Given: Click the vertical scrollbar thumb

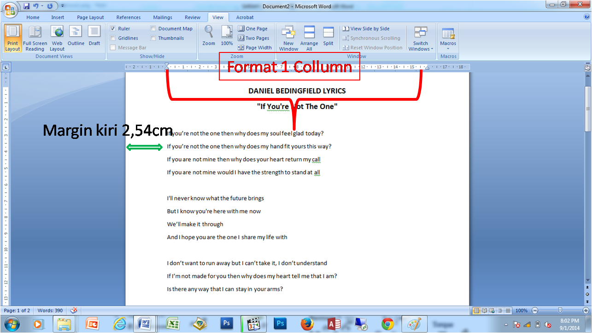Looking at the screenshot, I should tap(587, 108).
